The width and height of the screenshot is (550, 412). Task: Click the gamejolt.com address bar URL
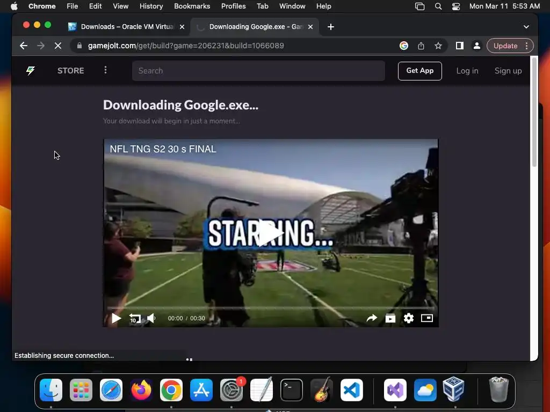click(x=186, y=46)
